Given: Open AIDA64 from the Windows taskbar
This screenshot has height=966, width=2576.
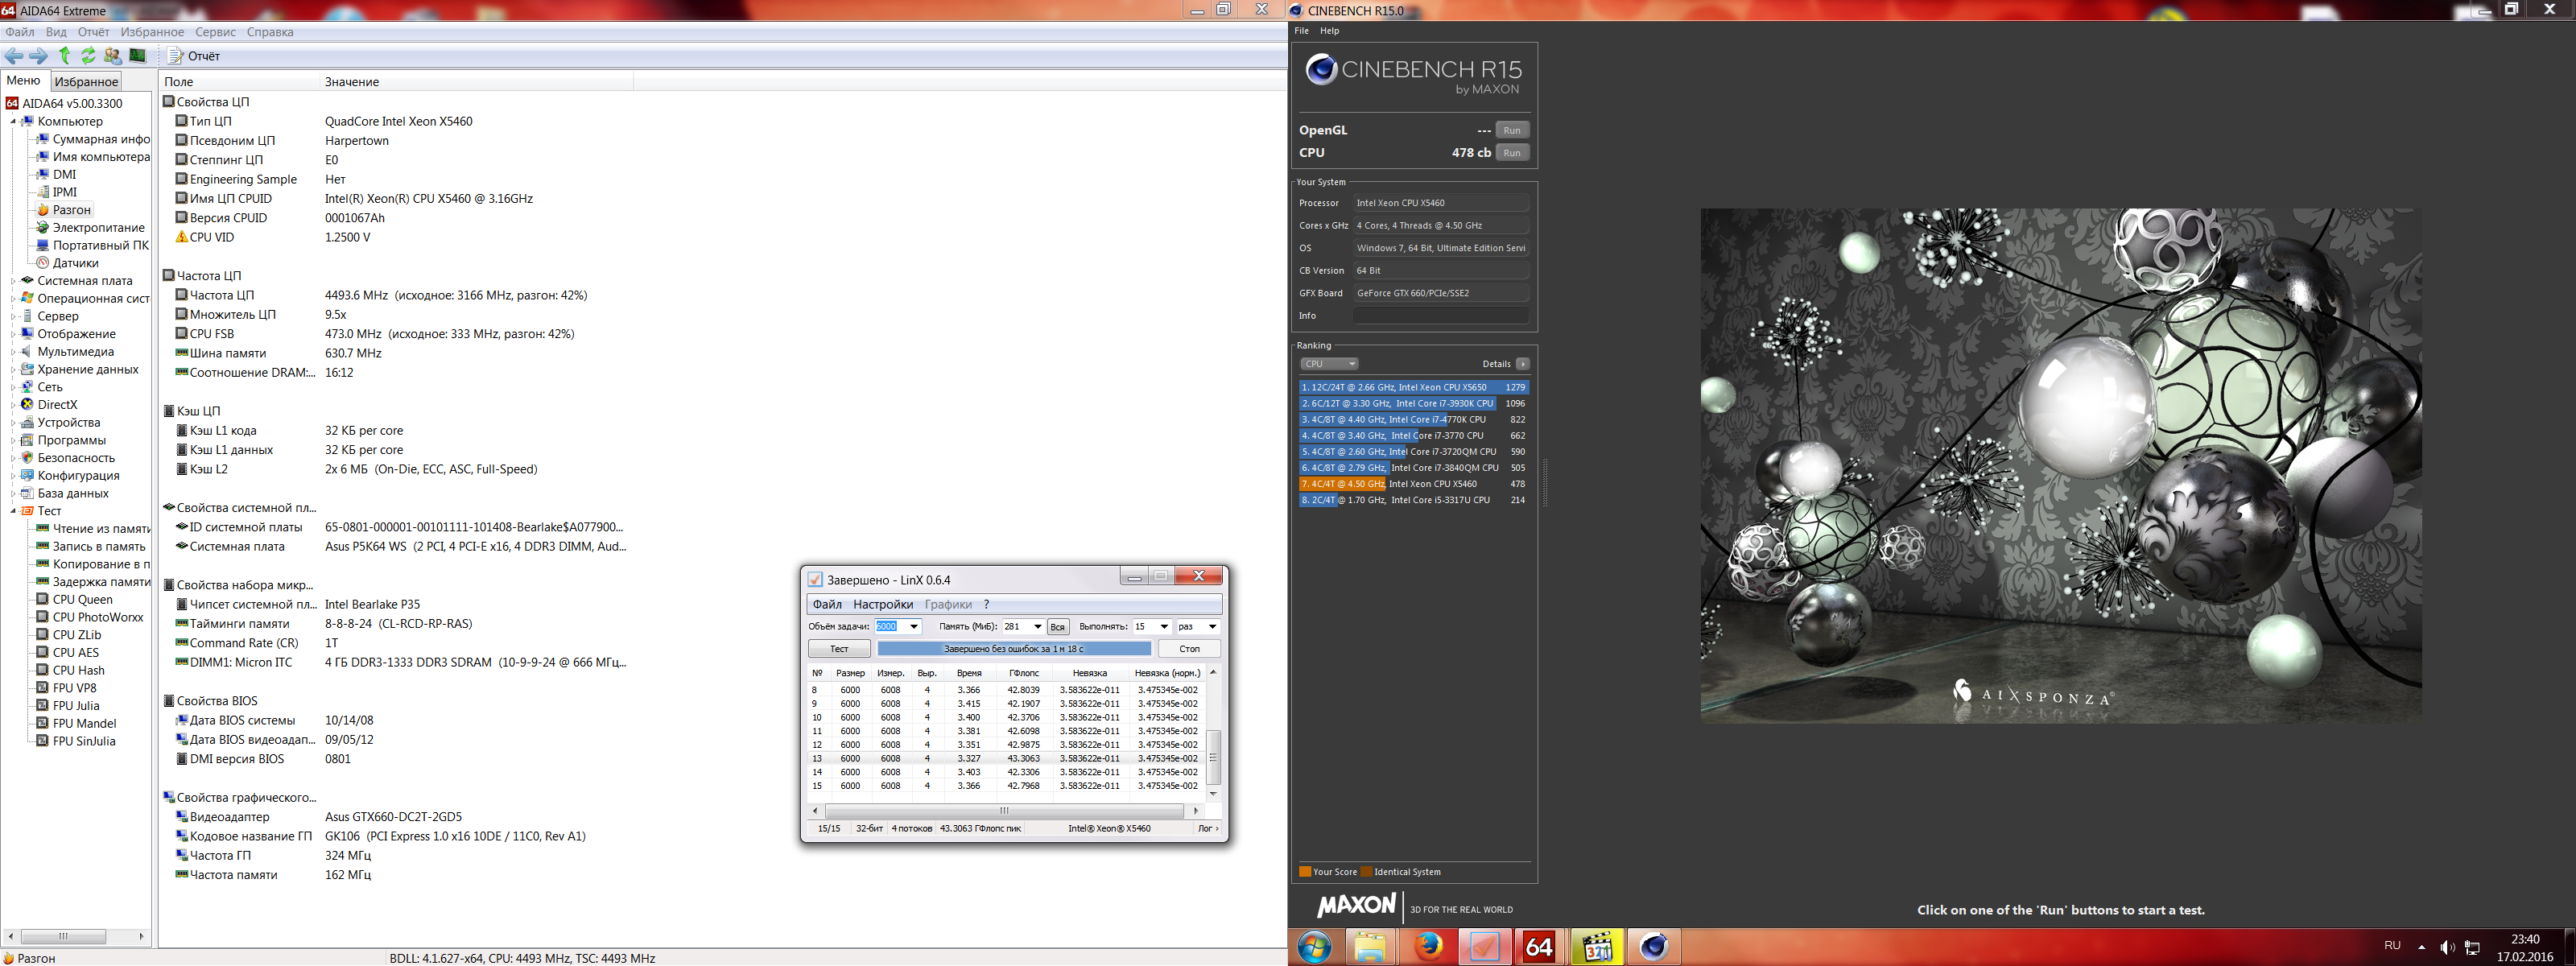Looking at the screenshot, I should point(1538,946).
